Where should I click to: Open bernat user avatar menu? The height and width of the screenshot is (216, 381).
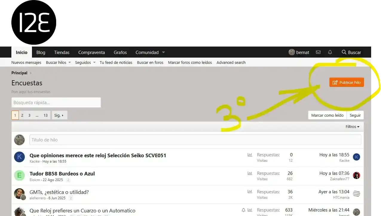click(292, 52)
